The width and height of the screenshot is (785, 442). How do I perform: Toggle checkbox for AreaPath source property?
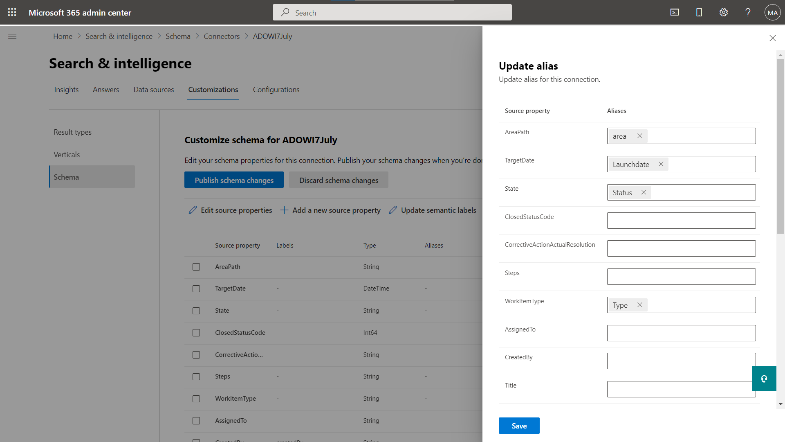click(x=196, y=266)
